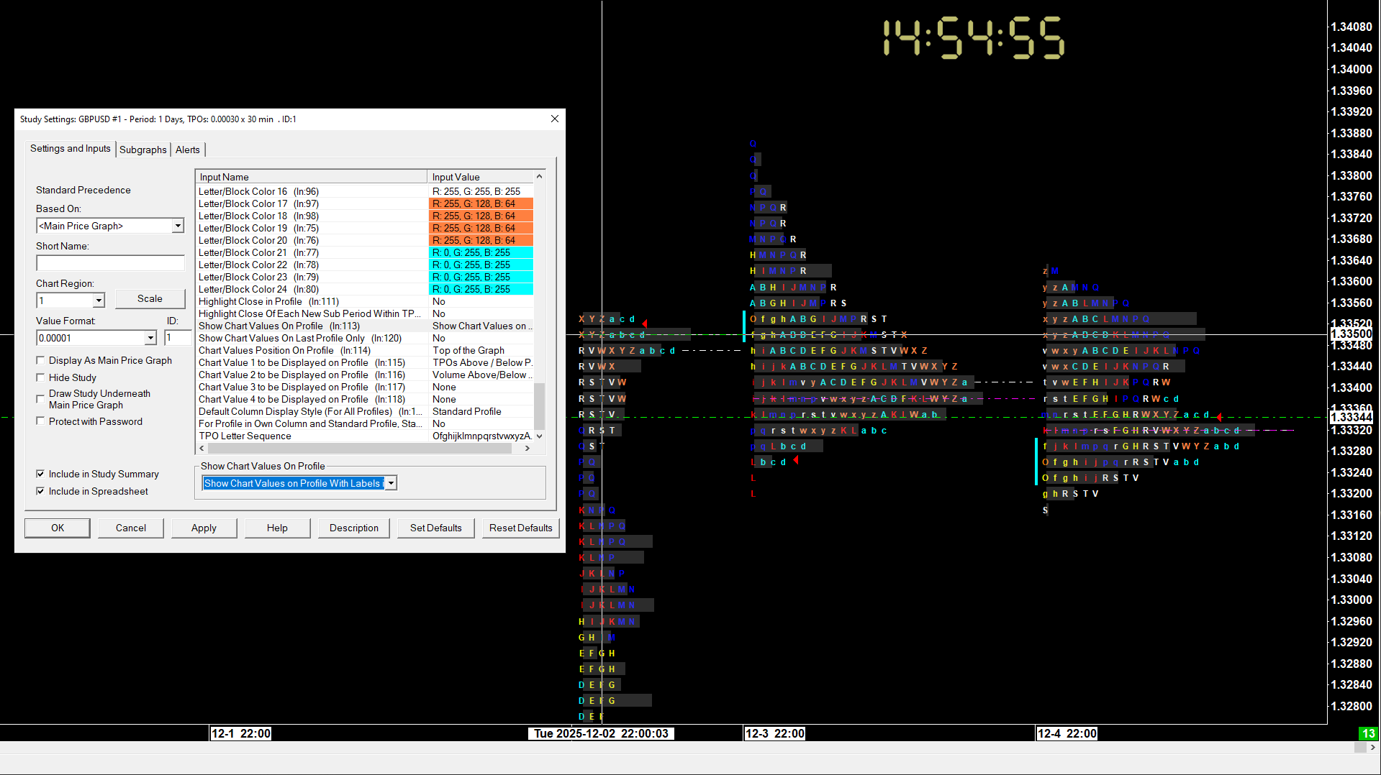Select the Letter/Block Color 18 row name
This screenshot has height=775, width=1381.
[x=258, y=216]
